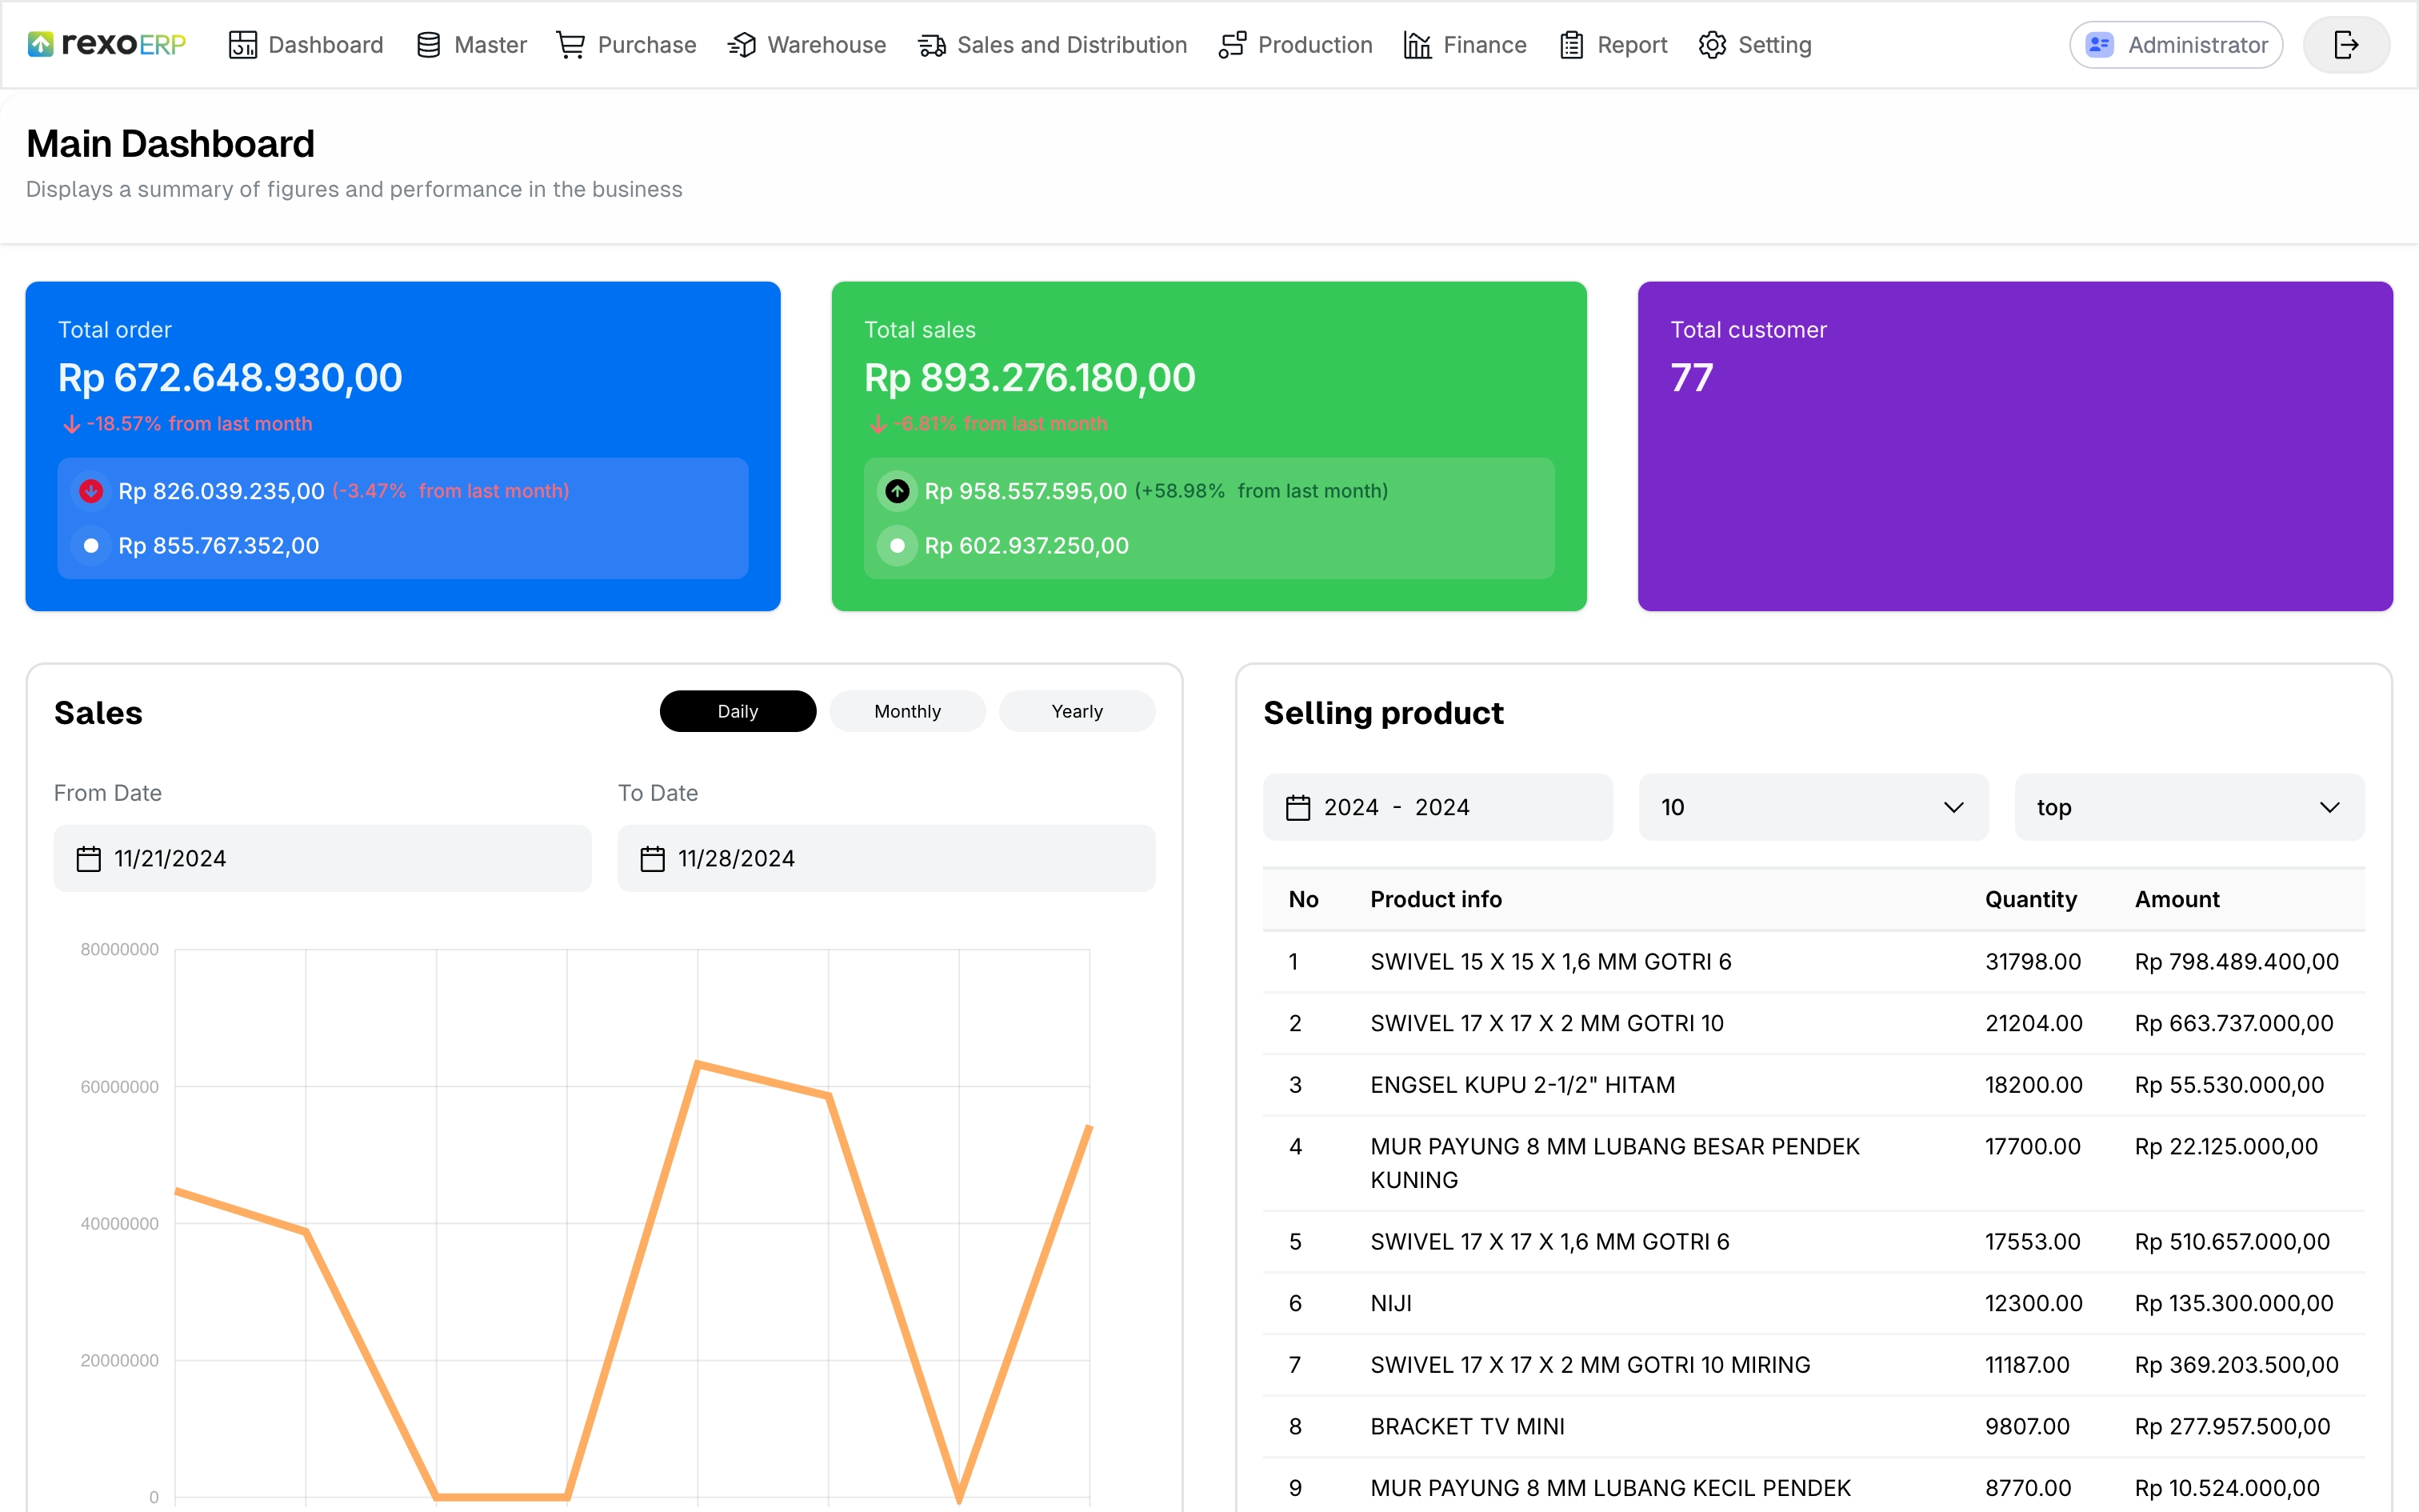The height and width of the screenshot is (1512, 2419).
Task: Click row ENGSEL KUPU 2-1/2" HITAM
Action: coord(1813,1085)
